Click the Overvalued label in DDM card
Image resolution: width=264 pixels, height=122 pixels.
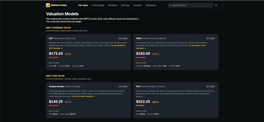point(141,58)
